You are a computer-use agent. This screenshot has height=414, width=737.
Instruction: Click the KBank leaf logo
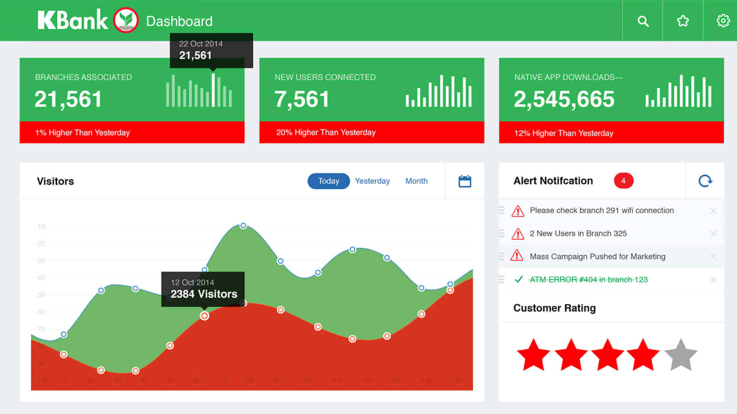click(126, 20)
